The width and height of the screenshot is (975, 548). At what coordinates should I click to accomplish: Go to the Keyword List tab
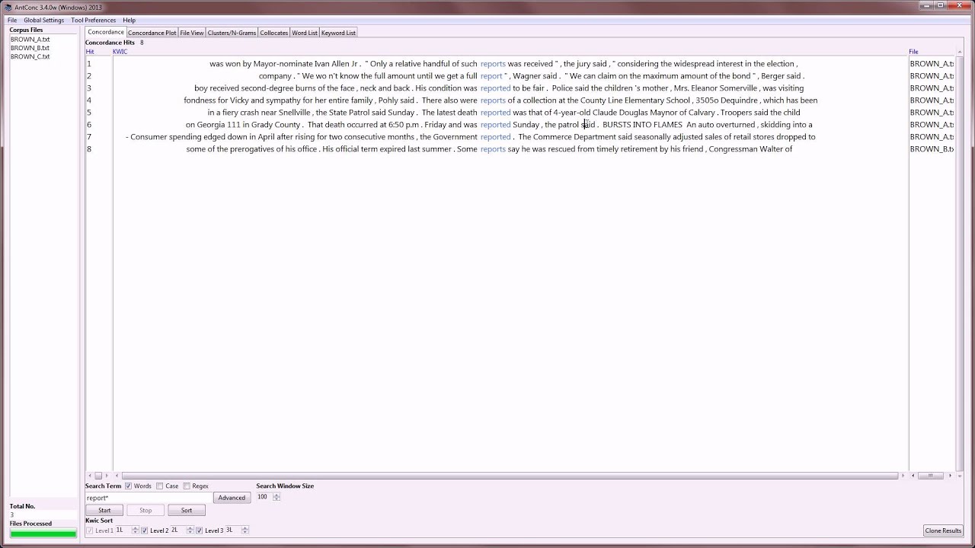[x=338, y=33]
